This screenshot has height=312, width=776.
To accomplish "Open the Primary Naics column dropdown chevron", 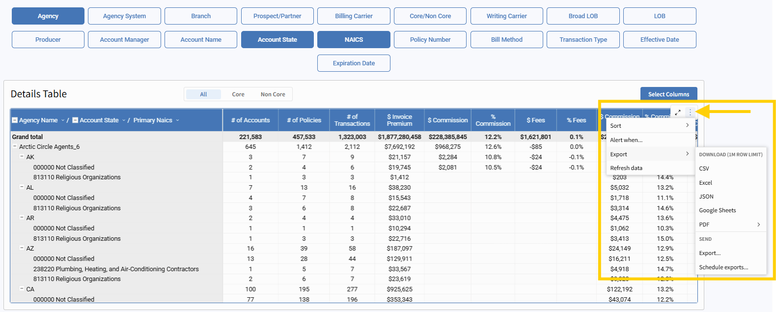I will pyautogui.click(x=177, y=120).
